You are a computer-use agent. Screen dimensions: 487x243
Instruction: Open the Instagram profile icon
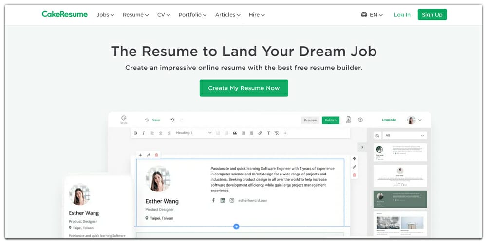pyautogui.click(x=232, y=200)
